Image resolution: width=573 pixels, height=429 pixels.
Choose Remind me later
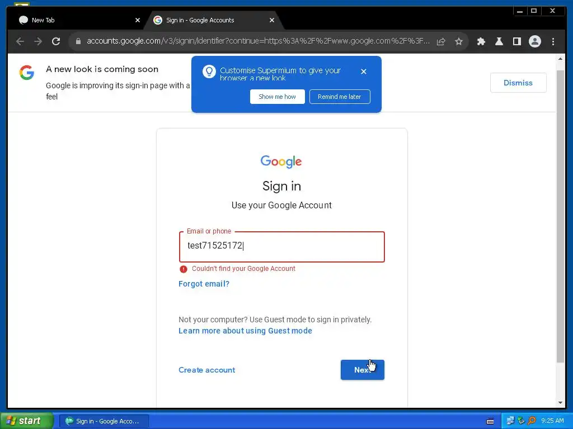(x=340, y=97)
